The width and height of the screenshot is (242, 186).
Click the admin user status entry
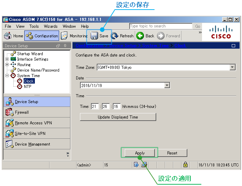pos(84,165)
